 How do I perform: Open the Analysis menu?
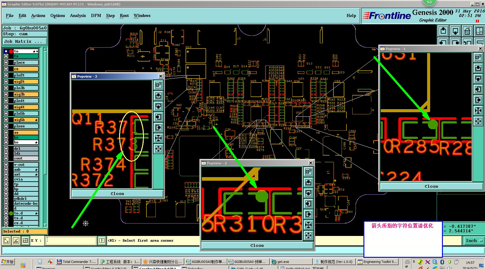click(78, 16)
